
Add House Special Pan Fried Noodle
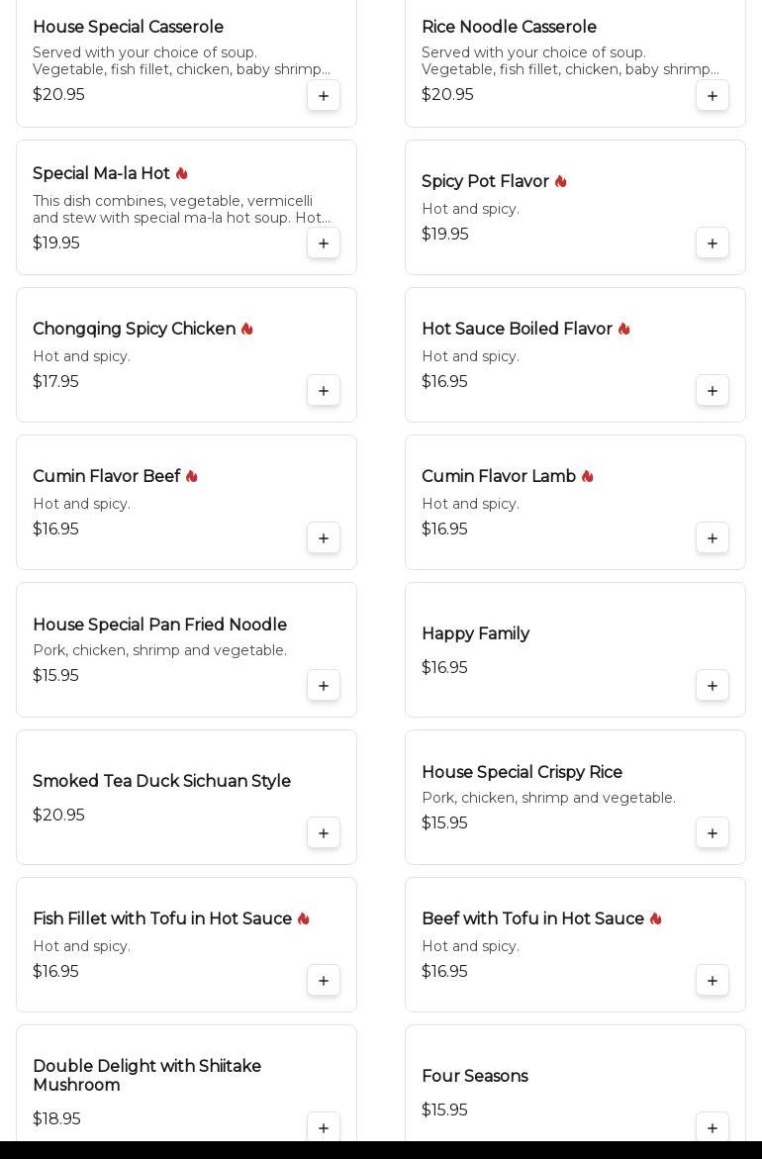(324, 686)
